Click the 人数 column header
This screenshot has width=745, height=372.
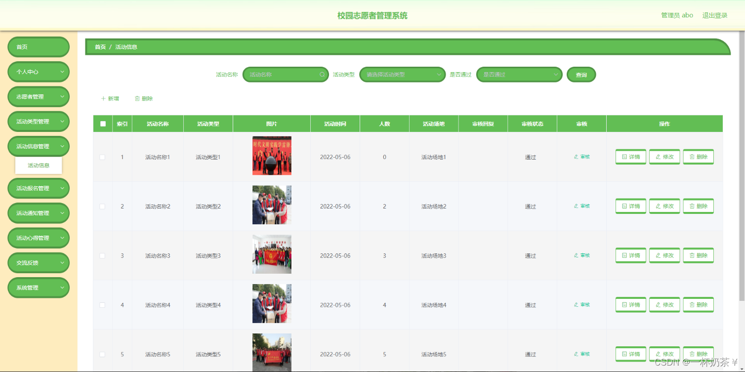click(x=384, y=124)
